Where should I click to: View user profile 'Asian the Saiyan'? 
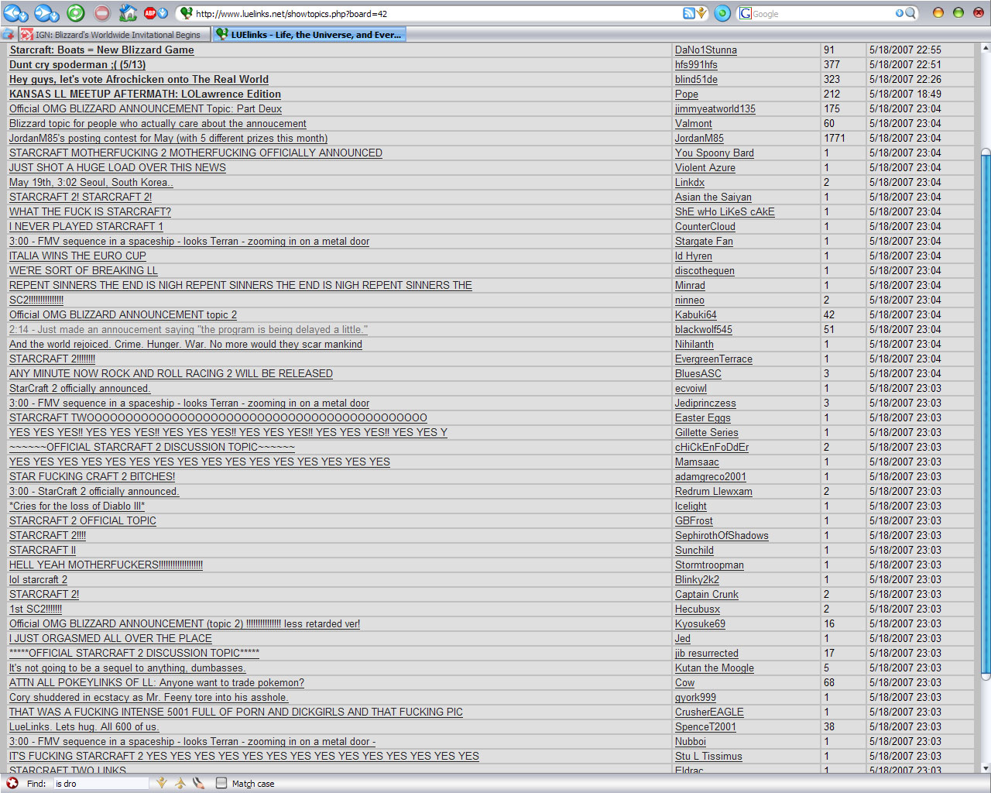[713, 197]
